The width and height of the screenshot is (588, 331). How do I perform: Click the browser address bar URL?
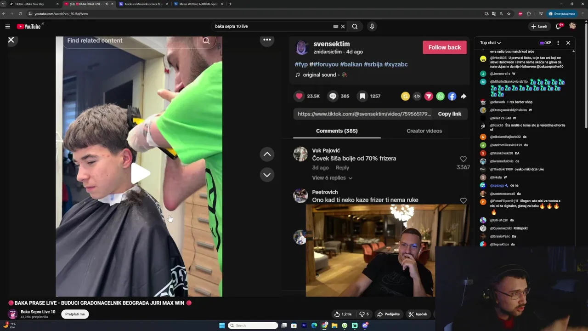click(x=61, y=14)
